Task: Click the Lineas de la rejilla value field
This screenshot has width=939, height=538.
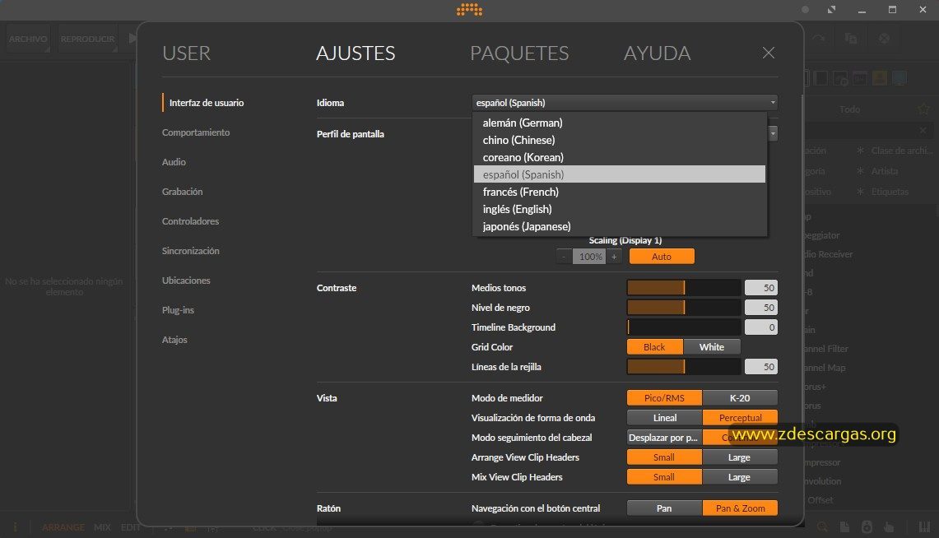Action: coord(761,366)
